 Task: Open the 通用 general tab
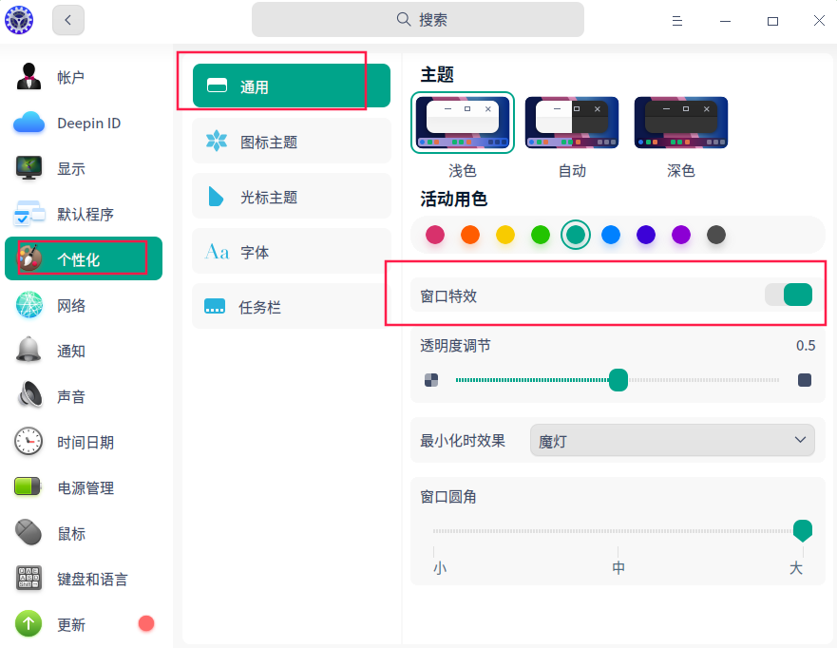pyautogui.click(x=292, y=86)
